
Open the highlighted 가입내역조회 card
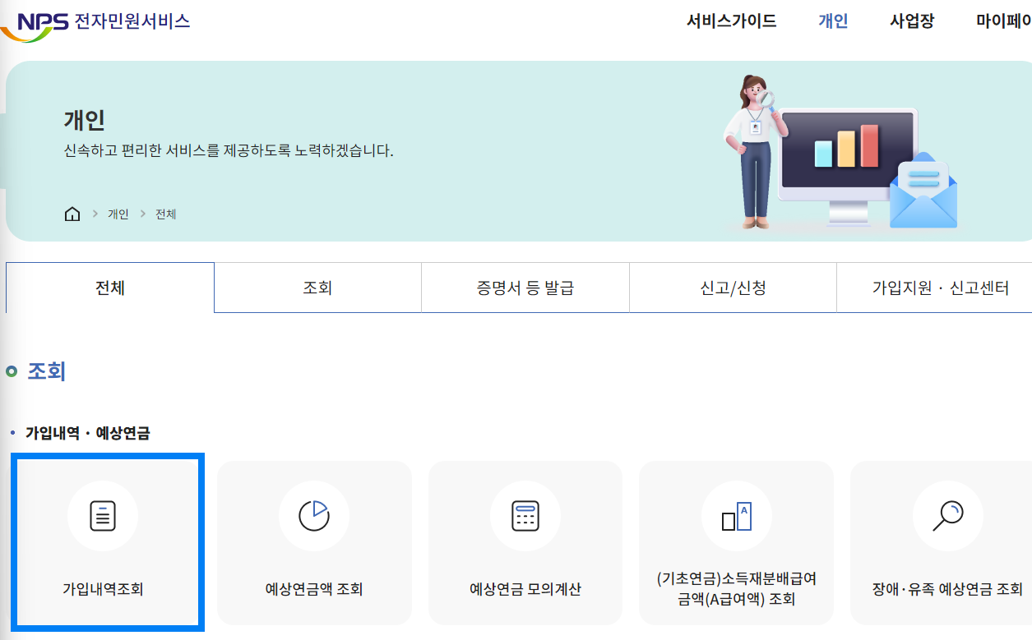(x=108, y=543)
